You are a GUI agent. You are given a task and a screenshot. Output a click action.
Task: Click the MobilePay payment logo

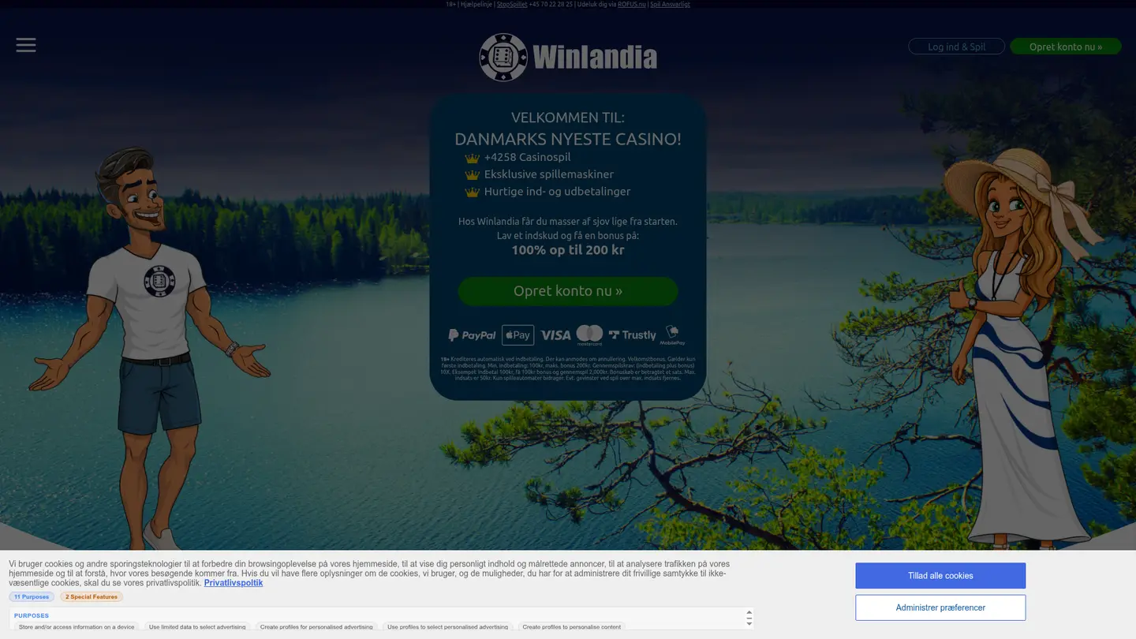click(673, 335)
